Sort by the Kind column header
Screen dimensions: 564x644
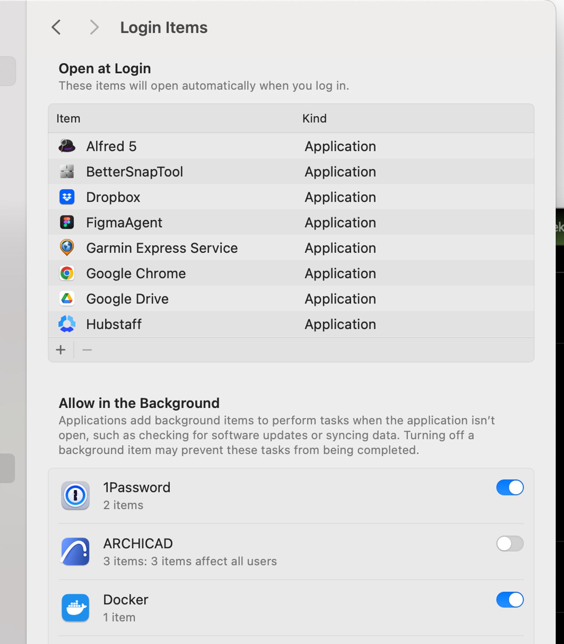[x=315, y=118]
